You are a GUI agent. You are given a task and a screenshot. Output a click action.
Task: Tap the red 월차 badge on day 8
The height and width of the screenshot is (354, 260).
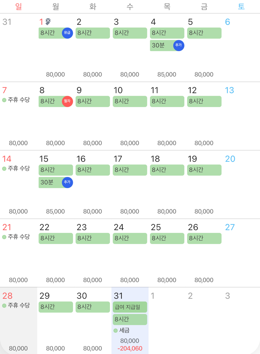67,102
